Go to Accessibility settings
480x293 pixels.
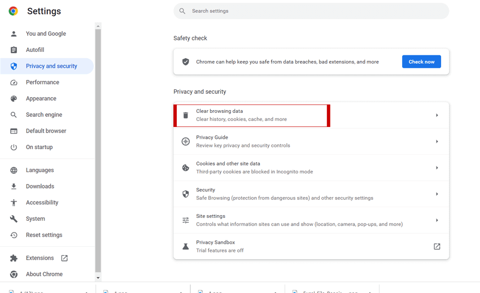point(47,202)
